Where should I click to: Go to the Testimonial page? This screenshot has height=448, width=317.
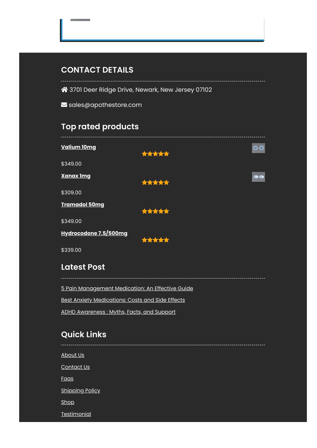[76, 414]
